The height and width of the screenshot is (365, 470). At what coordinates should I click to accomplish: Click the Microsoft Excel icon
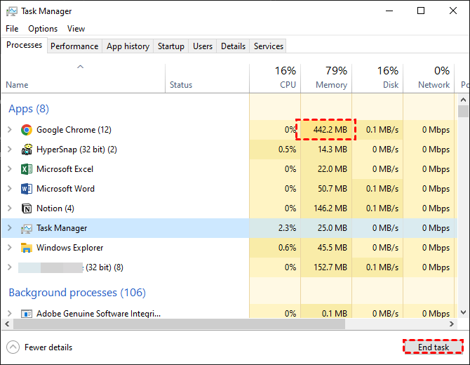click(27, 169)
